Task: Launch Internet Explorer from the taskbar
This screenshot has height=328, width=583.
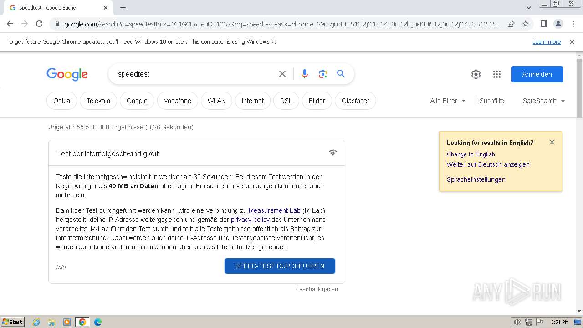Action: click(36, 322)
